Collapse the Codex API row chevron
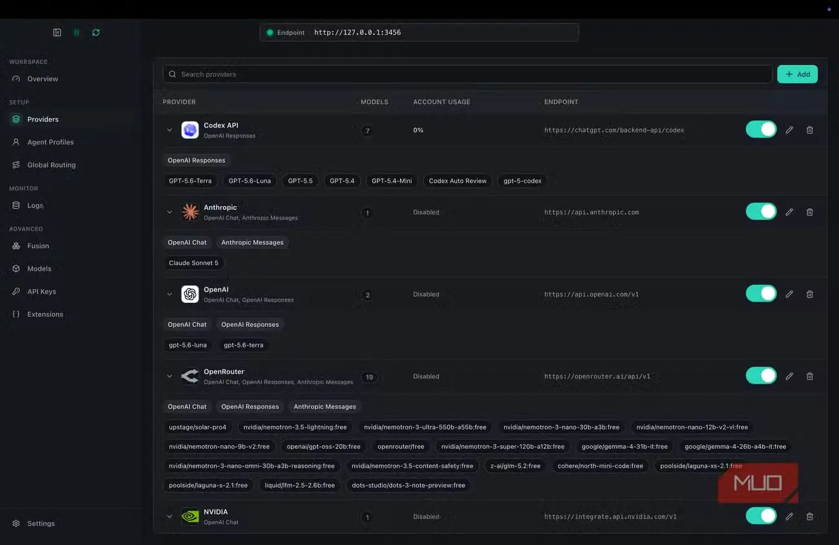Viewport: 839px width, 545px height. [x=169, y=130]
